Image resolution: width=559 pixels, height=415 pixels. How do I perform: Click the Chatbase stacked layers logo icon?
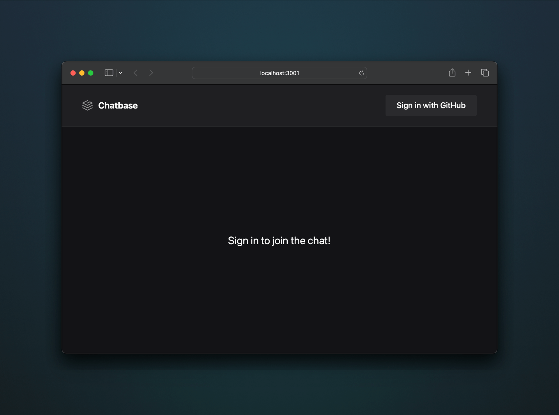tap(87, 105)
